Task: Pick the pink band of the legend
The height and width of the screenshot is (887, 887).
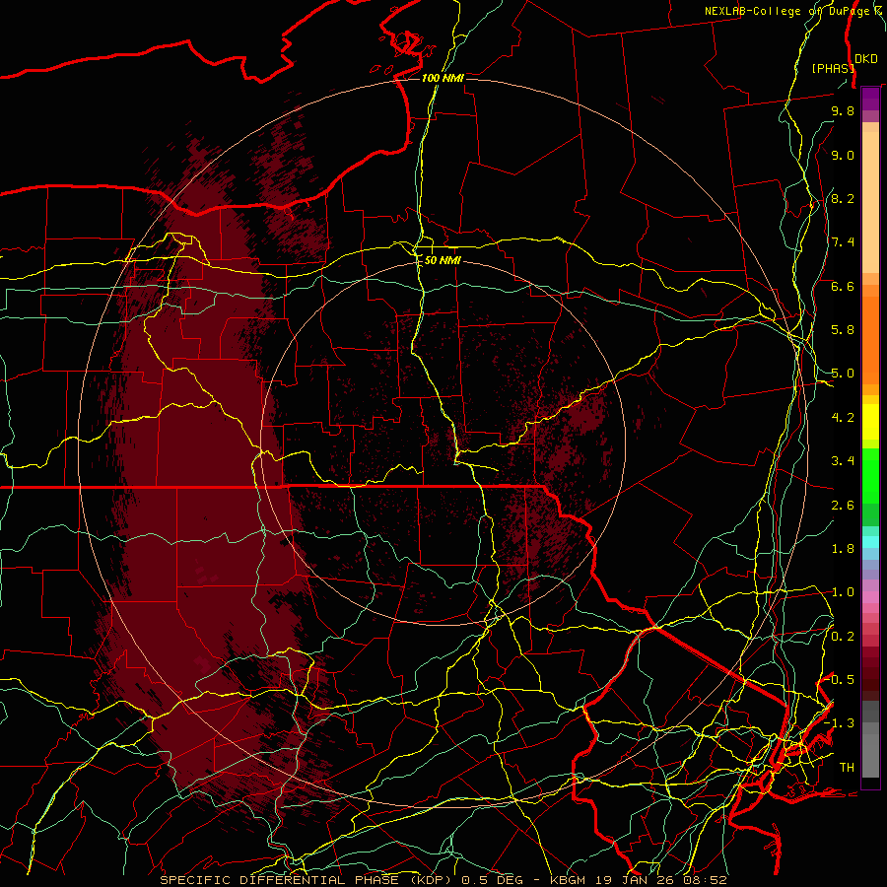Action: coord(870,597)
